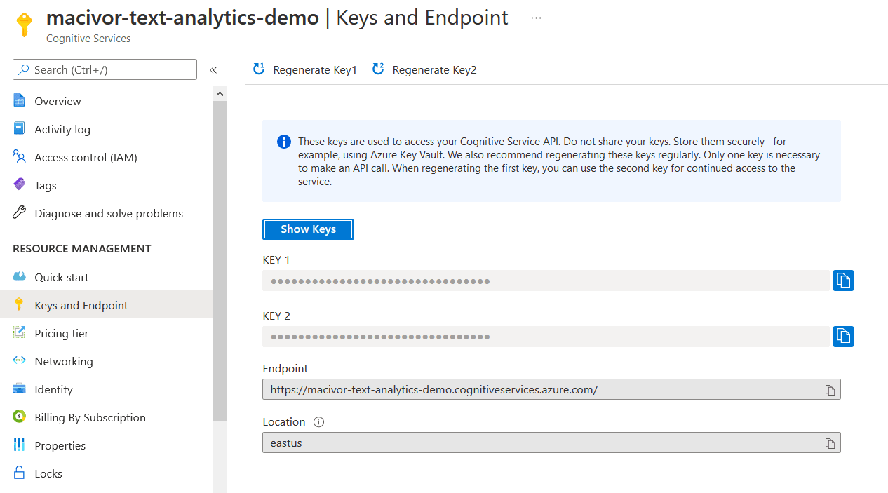The width and height of the screenshot is (888, 493).
Task: Regenerate Key1 with the toolbar command
Action: pyautogui.click(x=304, y=69)
